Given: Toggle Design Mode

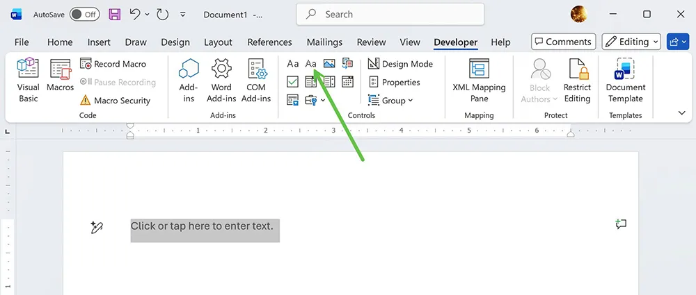Looking at the screenshot, I should click(400, 64).
